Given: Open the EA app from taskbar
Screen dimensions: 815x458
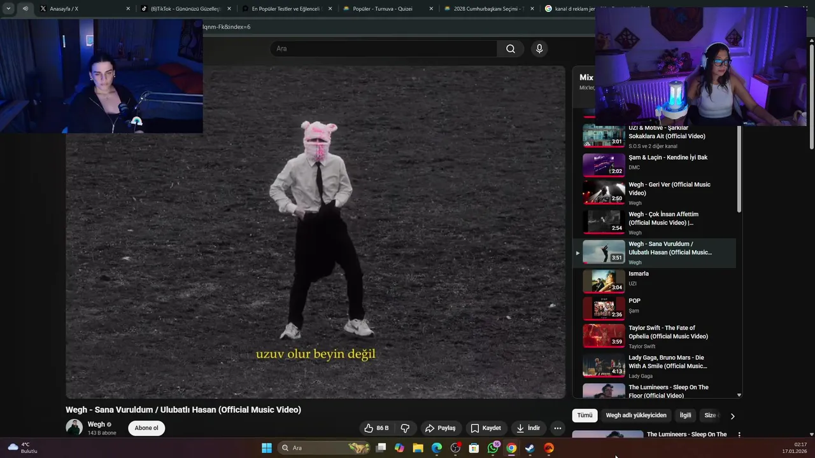Looking at the screenshot, I should tap(549, 448).
